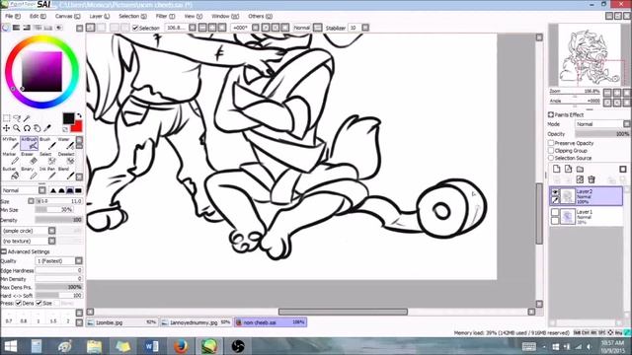Open the Canvas menu

pyautogui.click(x=67, y=16)
